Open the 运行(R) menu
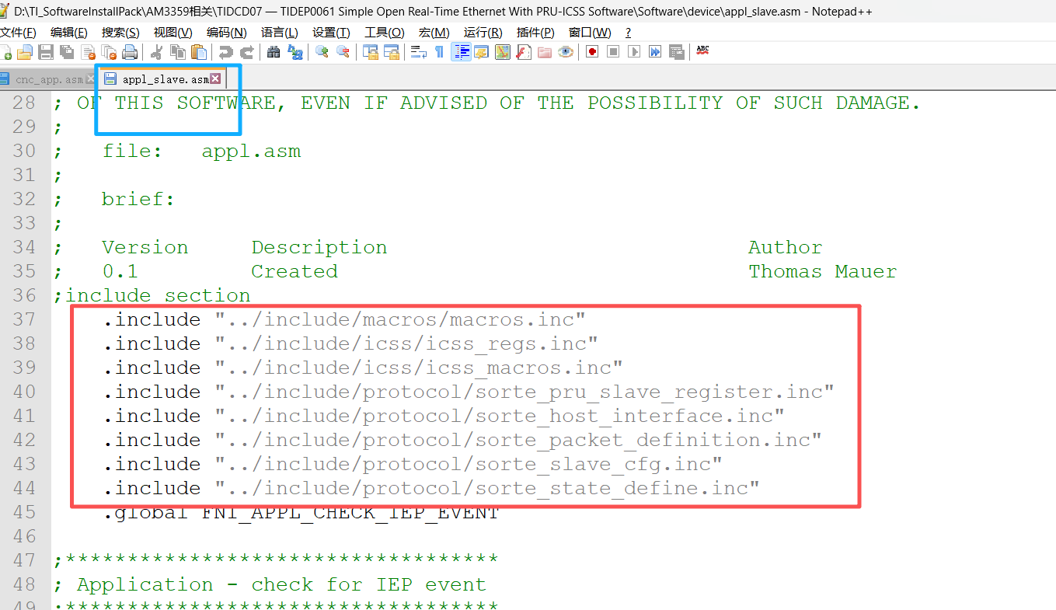1056x610 pixels. point(483,32)
